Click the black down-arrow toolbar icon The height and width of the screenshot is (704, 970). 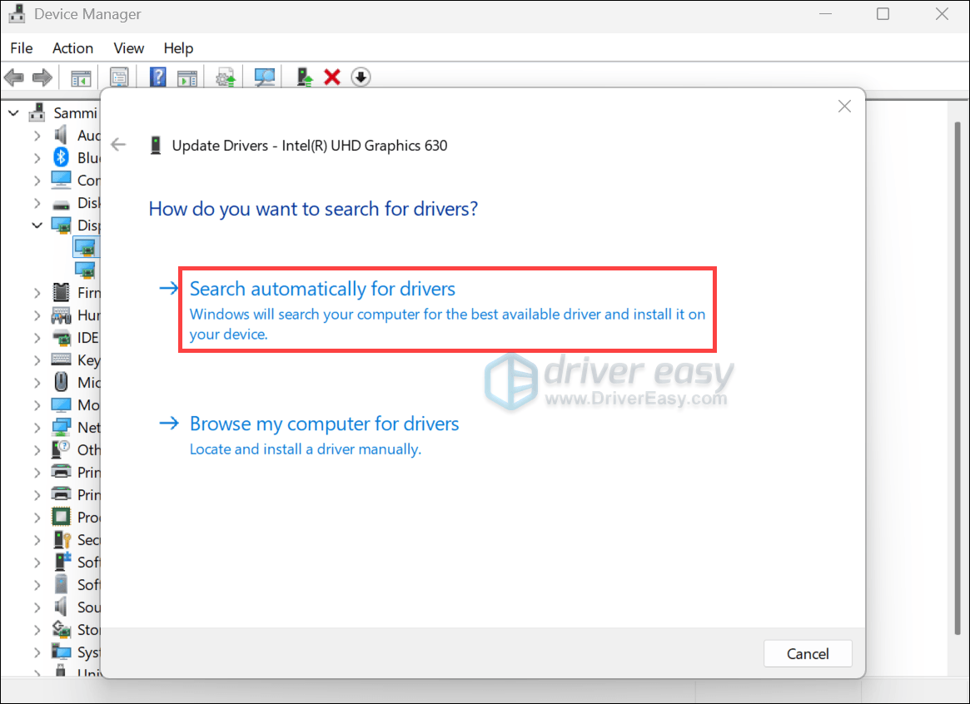click(361, 77)
